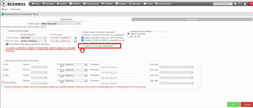253x108 pixels.
Task: Click the home icon in the breadcrumb
Action: coord(2,9)
